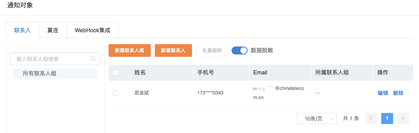Screen dimensions: 419x133
Task: Select 所有联系人组 in the group list
Action: 55,73
